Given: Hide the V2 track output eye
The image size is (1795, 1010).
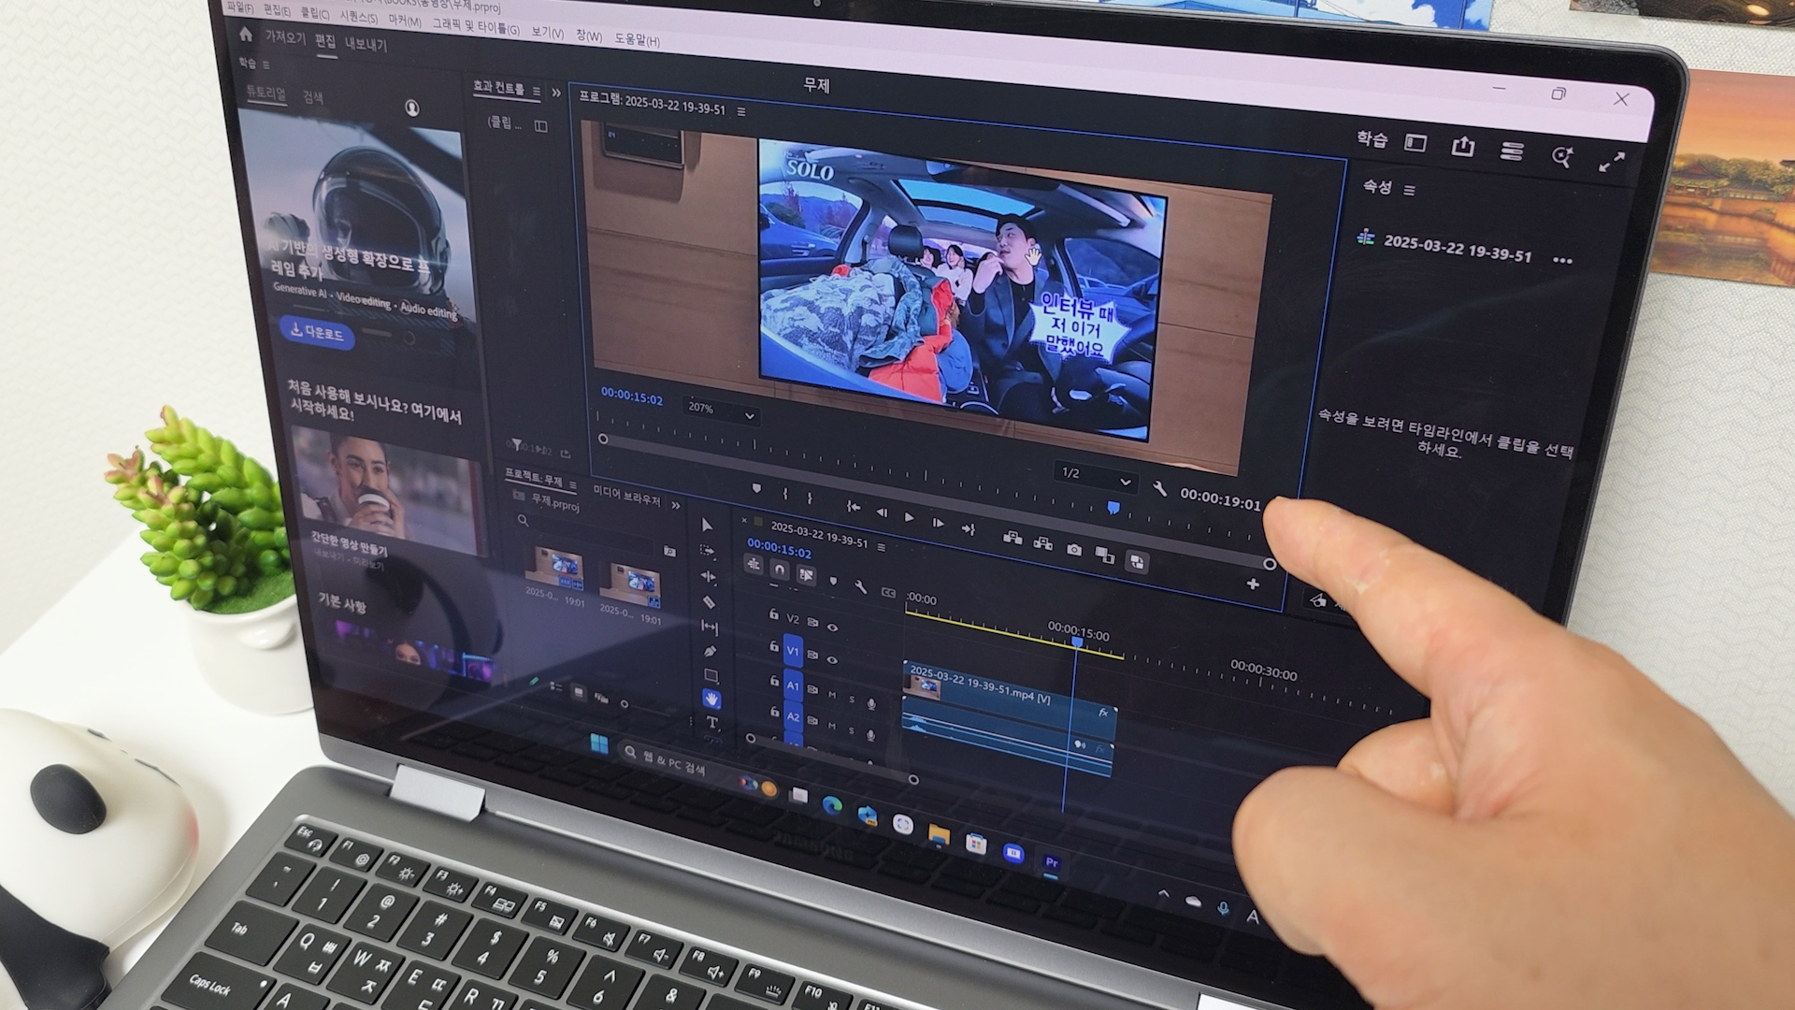Looking at the screenshot, I should [x=832, y=628].
